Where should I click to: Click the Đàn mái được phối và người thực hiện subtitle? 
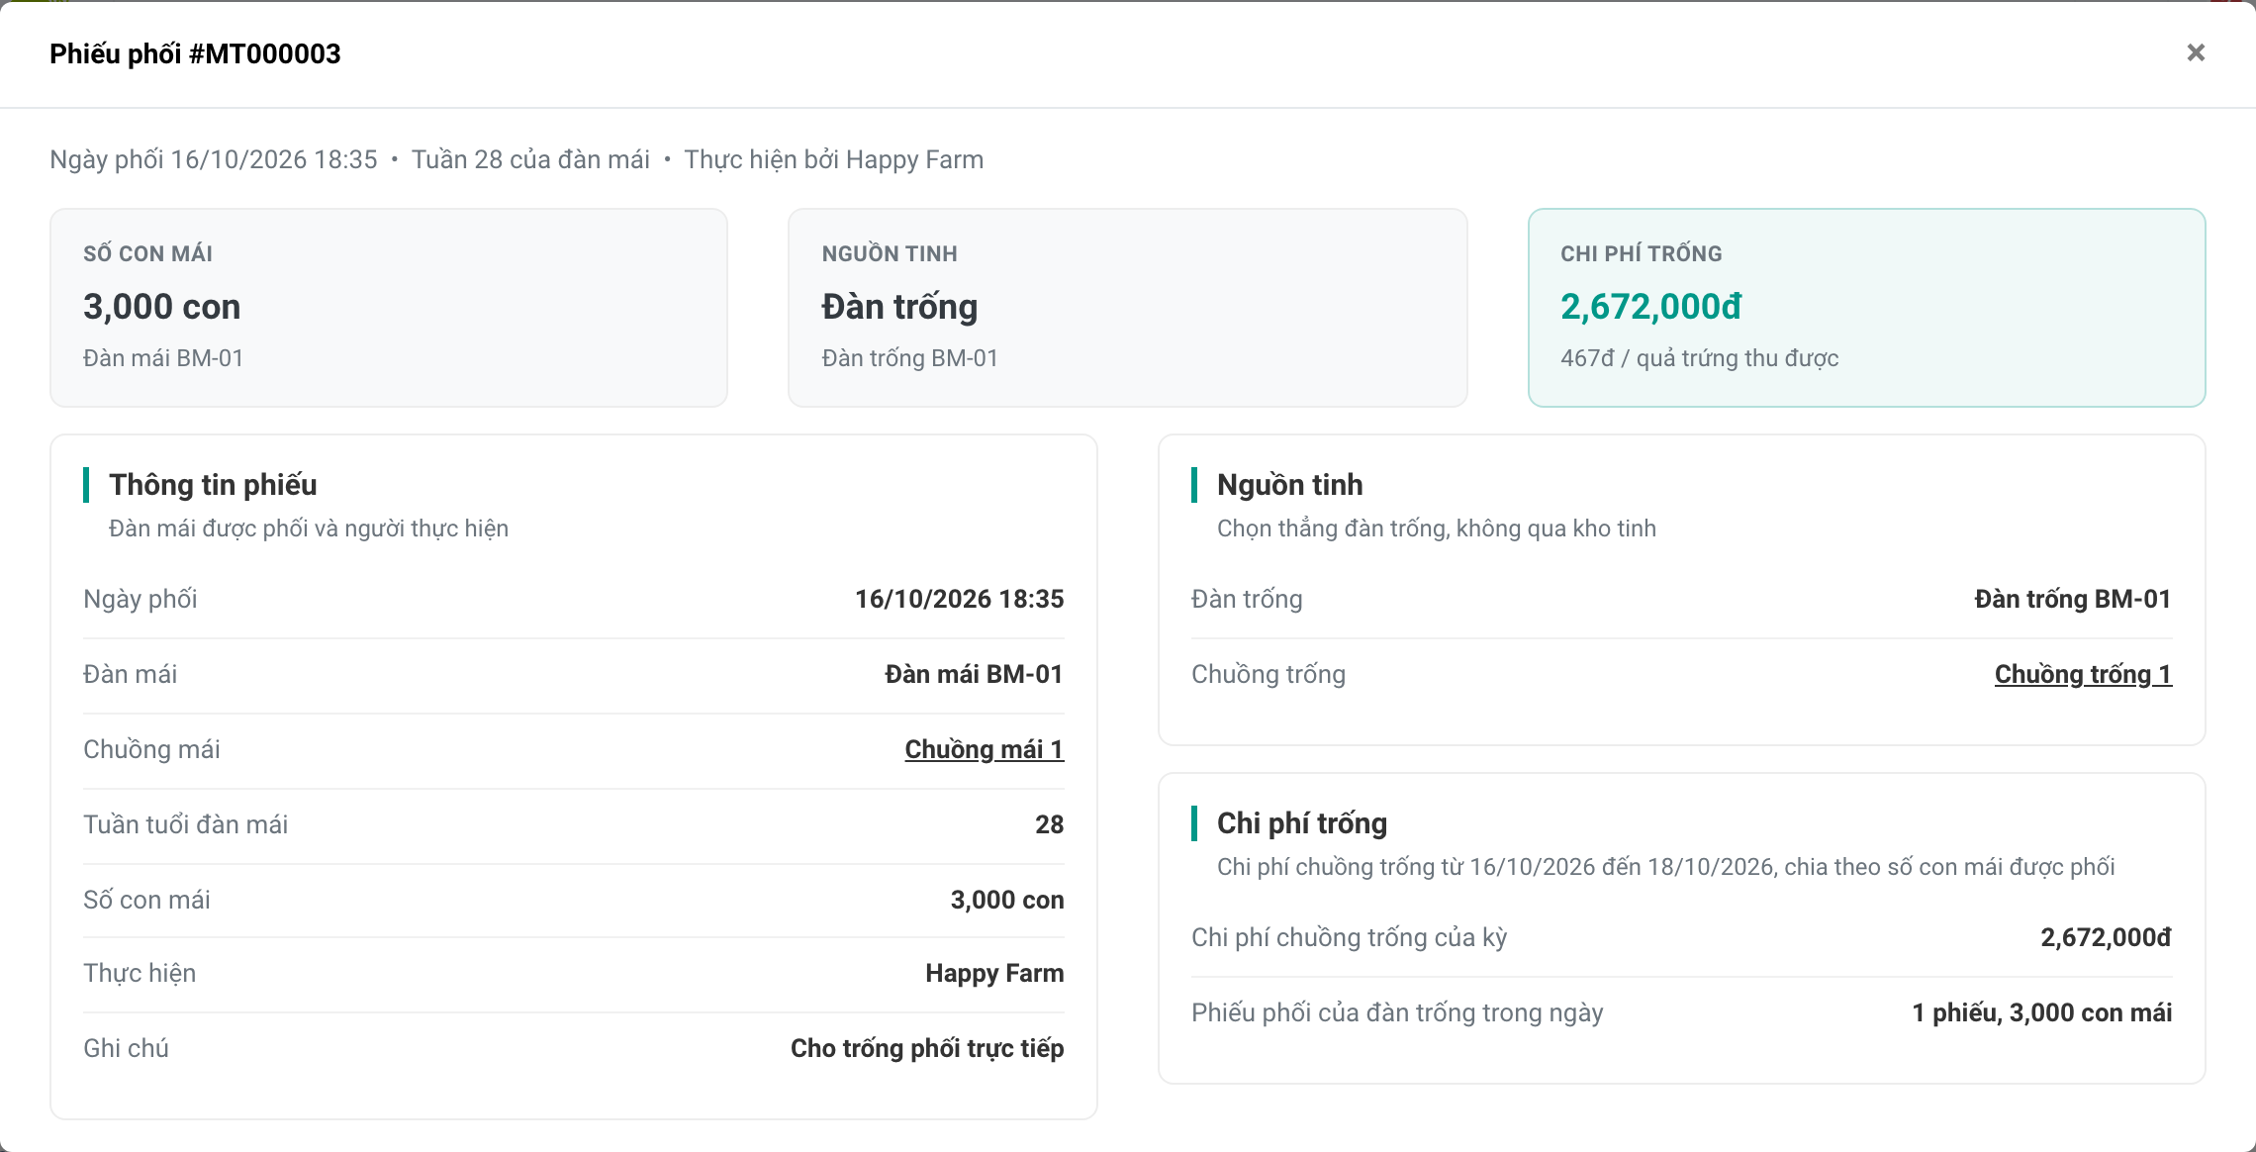[x=308, y=528]
